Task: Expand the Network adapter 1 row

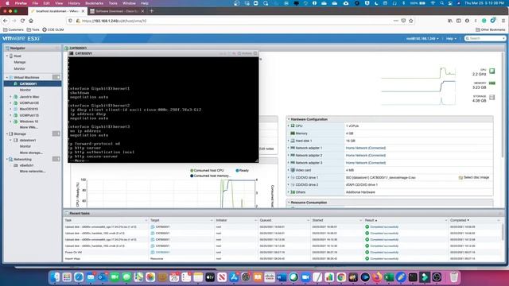Action: click(x=289, y=148)
